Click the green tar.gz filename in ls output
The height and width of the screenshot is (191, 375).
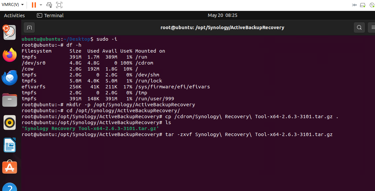pos(90,128)
